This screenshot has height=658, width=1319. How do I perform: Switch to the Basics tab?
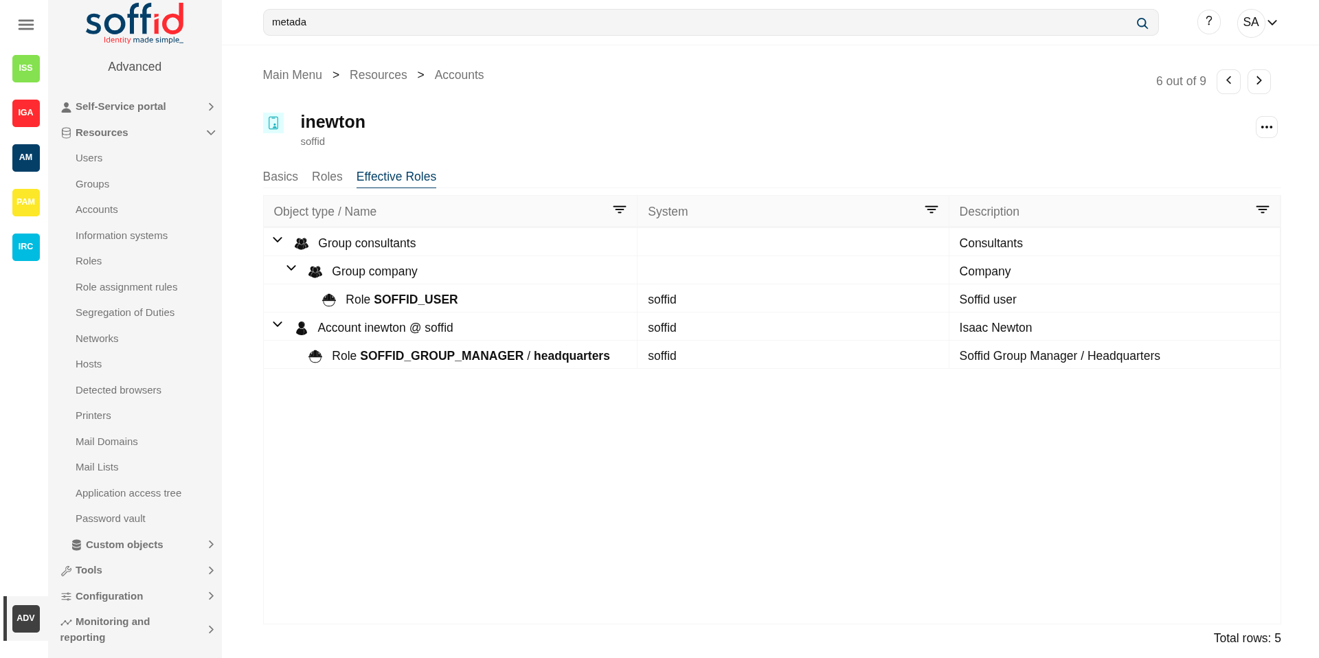pyautogui.click(x=280, y=177)
